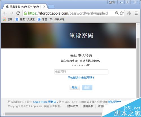Click the 用户1 profile button
The image size is (141, 117).
[x=113, y=2]
